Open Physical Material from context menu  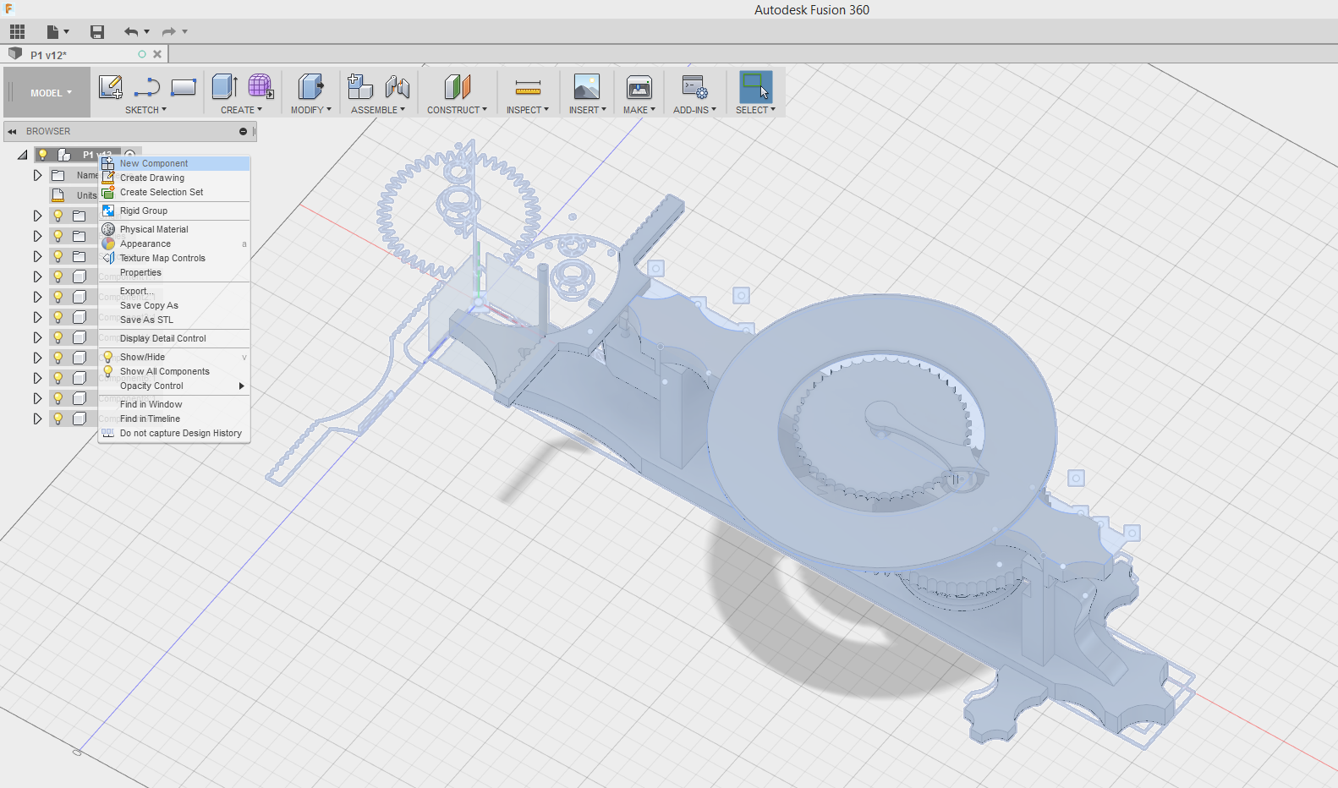[x=174, y=229]
